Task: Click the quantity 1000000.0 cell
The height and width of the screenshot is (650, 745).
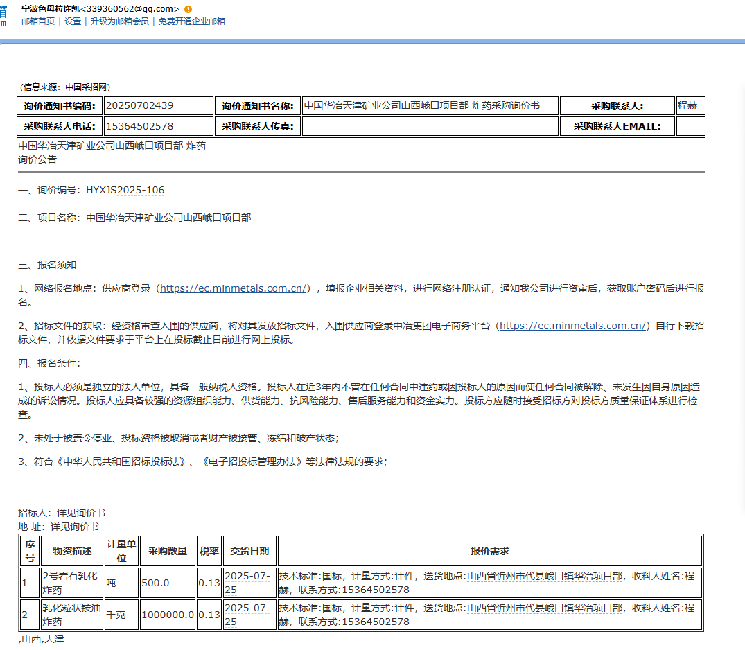Action: (167, 615)
